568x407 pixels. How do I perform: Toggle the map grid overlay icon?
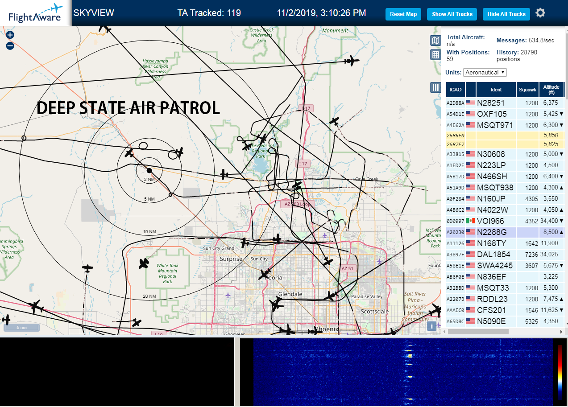point(435,55)
